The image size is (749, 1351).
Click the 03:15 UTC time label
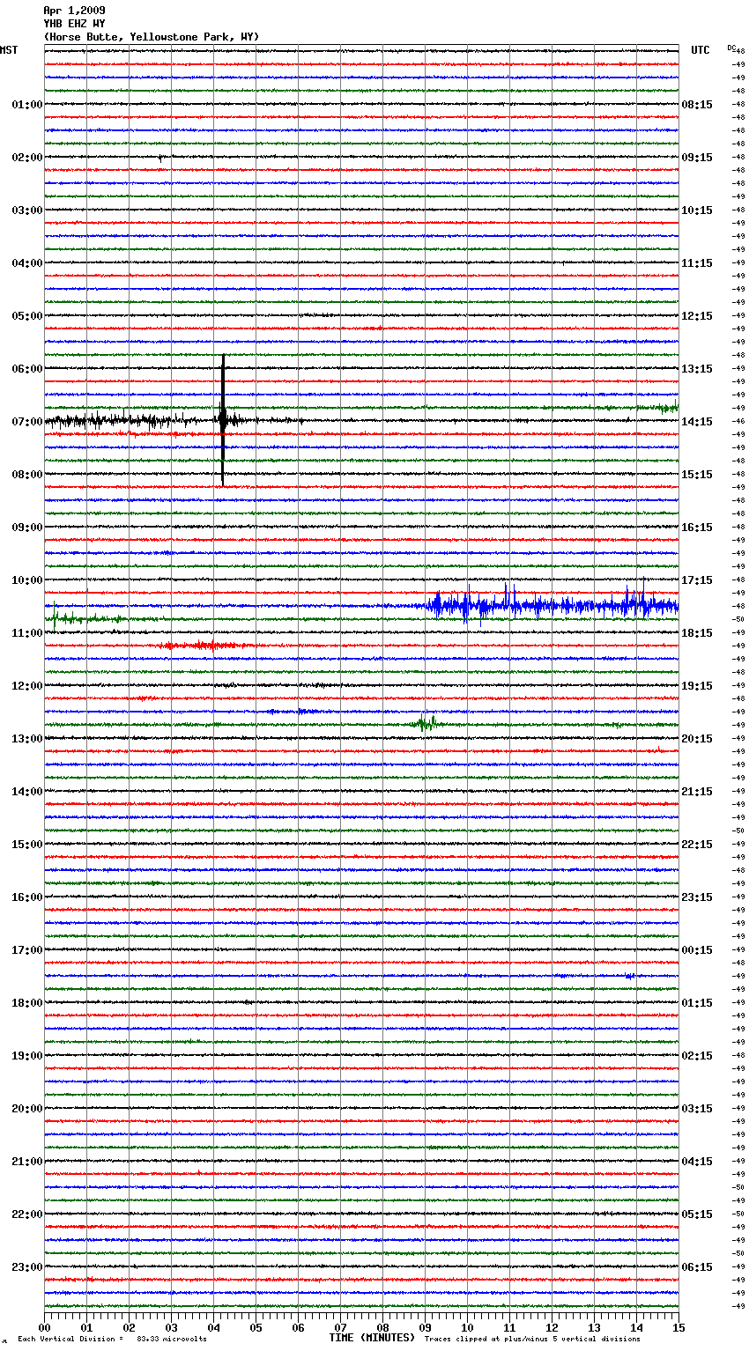coord(697,1109)
